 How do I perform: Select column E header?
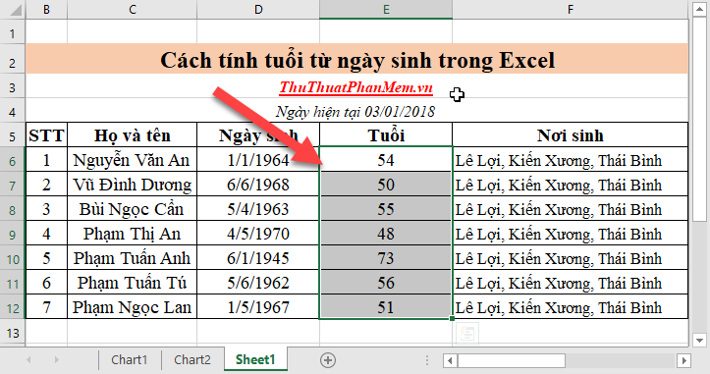386,10
